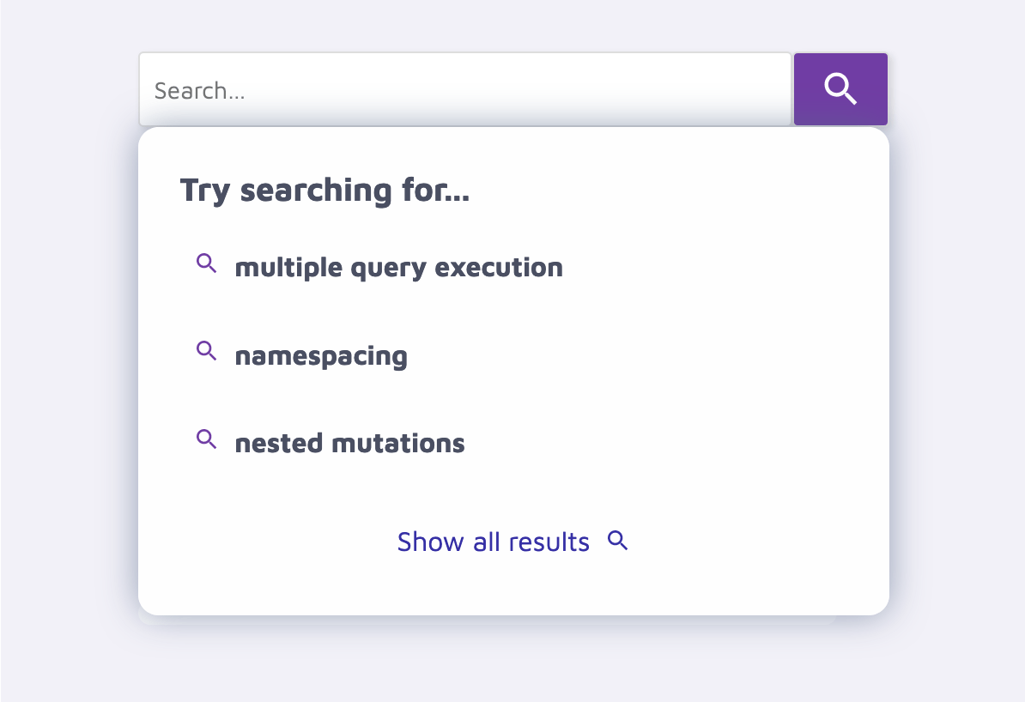Expand search suggestions via the search box

tap(464, 88)
